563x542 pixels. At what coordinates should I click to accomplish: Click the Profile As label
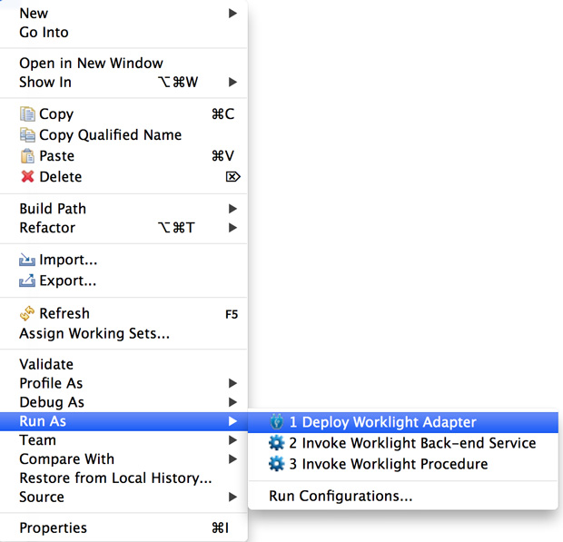click(51, 383)
